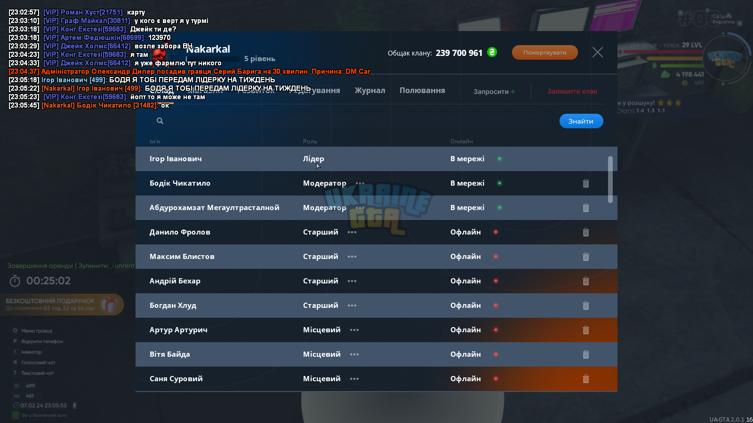
Task: Kick Вітя Байда using trash icon
Action: click(586, 354)
